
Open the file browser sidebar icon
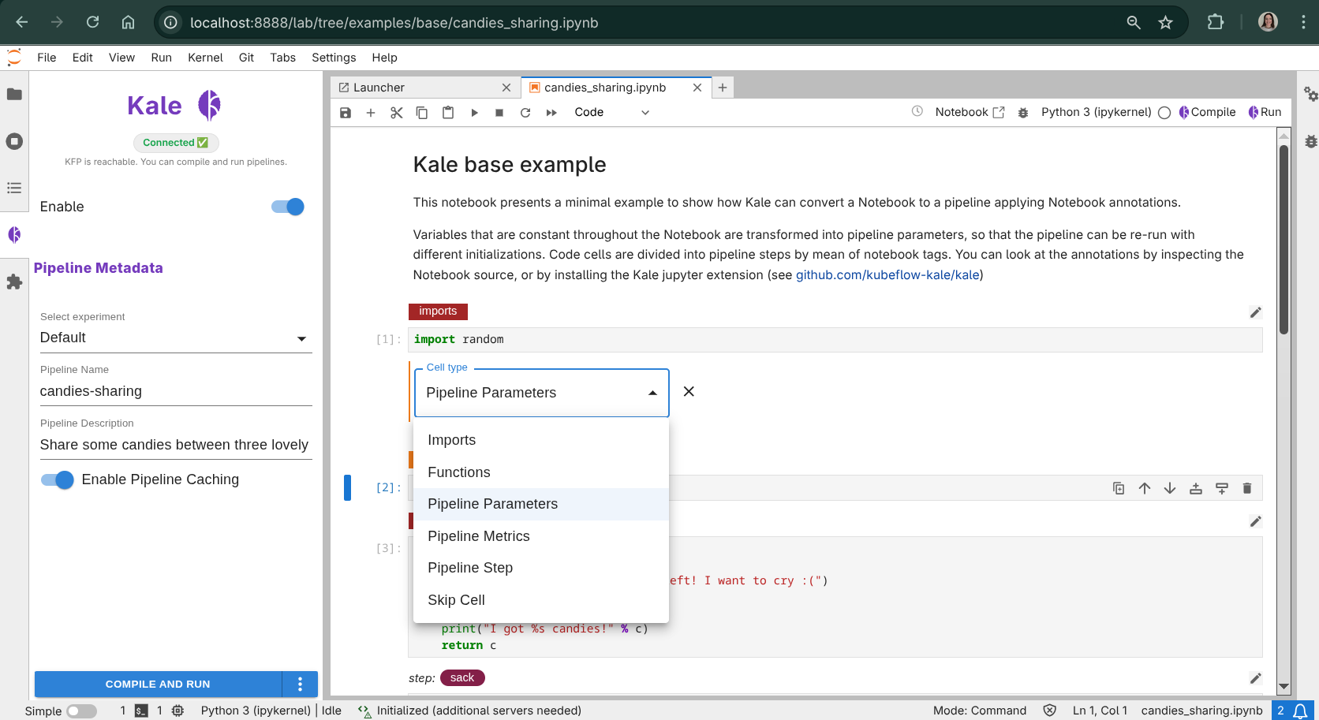click(x=14, y=95)
